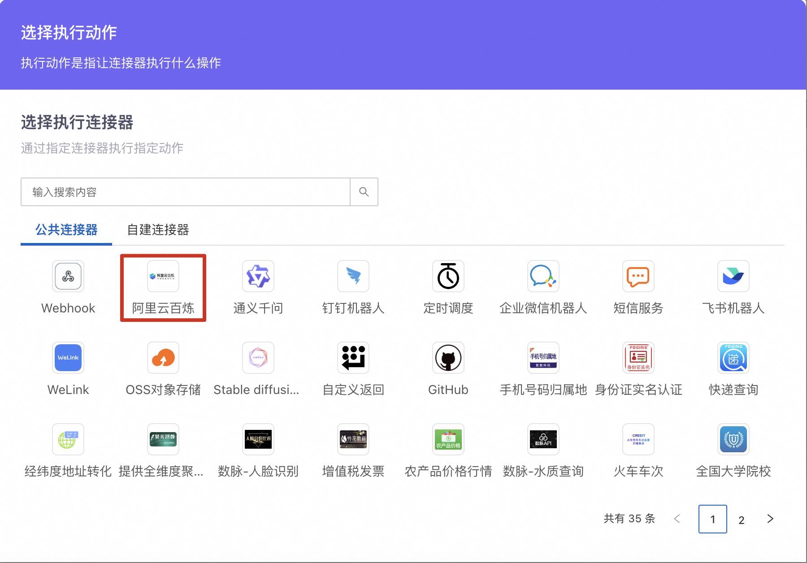
Task: Open the 通义千问 connector icon
Action: tap(258, 276)
